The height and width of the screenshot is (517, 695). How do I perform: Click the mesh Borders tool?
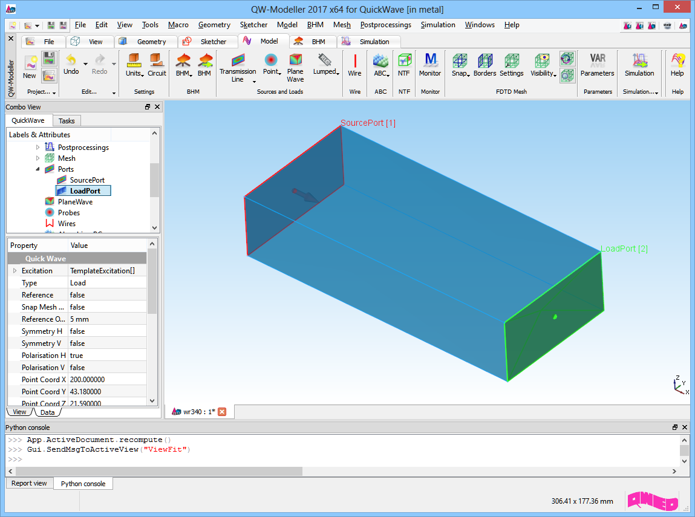pyautogui.click(x=485, y=65)
